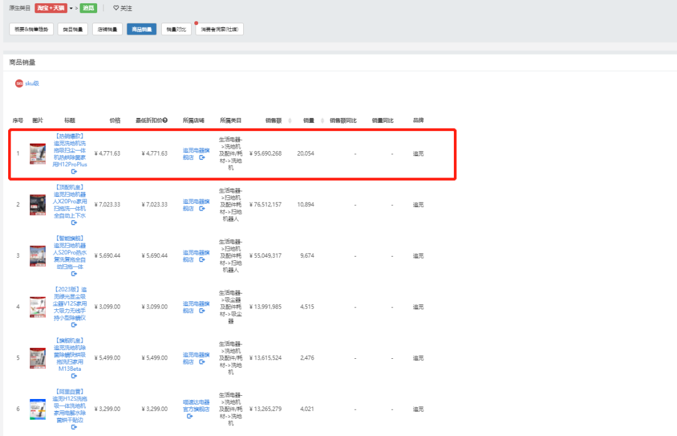Click sales amount ¥13,615,524
This screenshot has width=677, height=436.
pyautogui.click(x=265, y=358)
